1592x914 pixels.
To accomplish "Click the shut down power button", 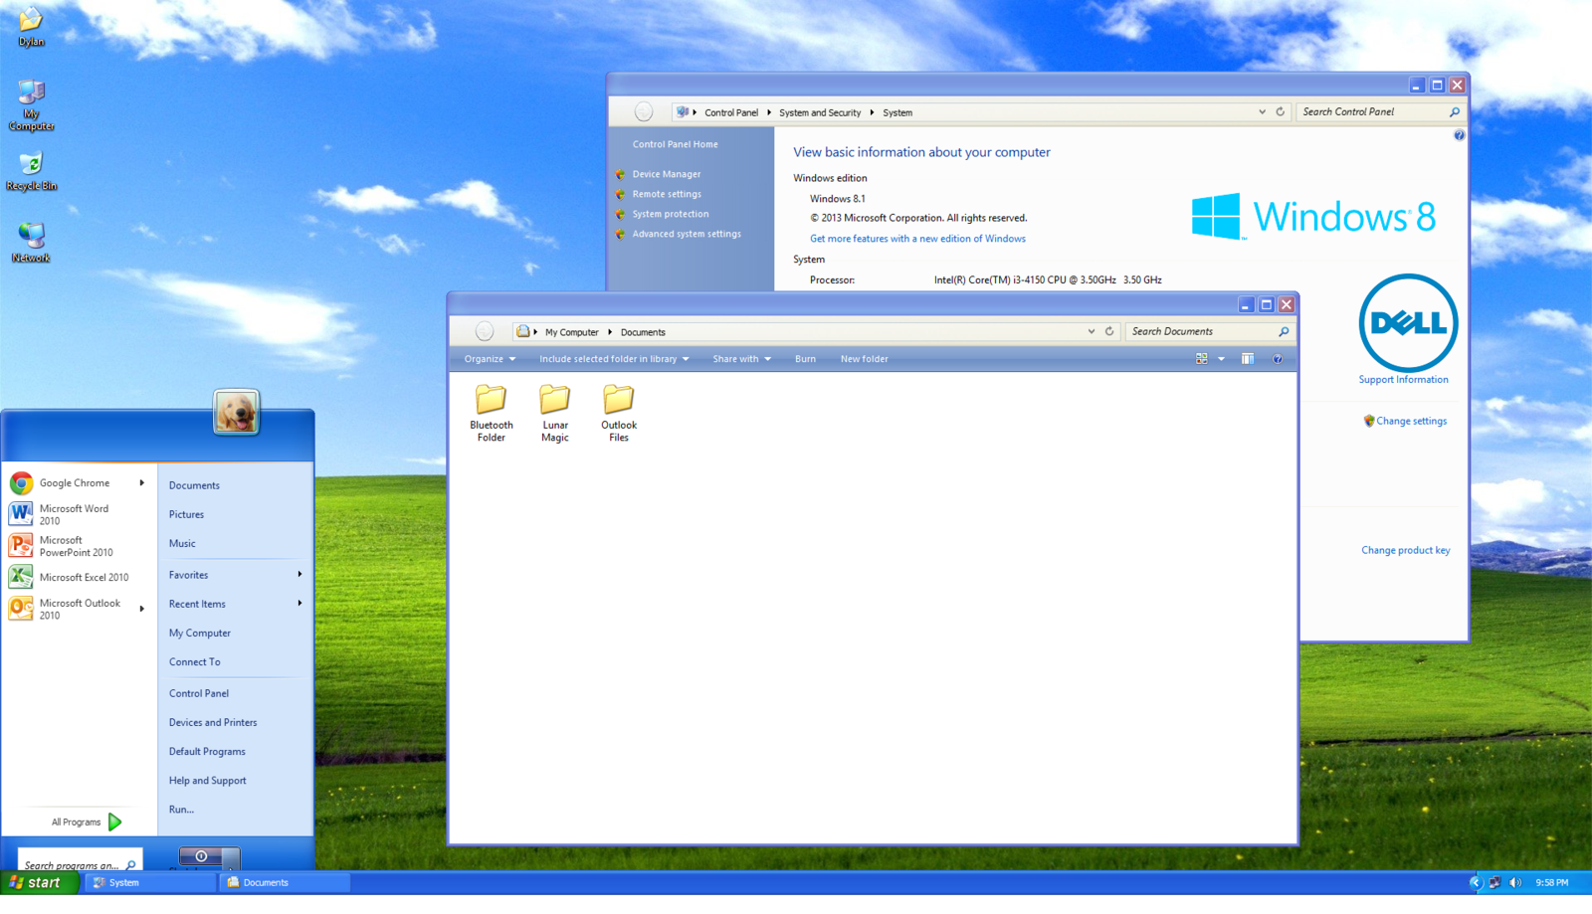I will [200, 856].
